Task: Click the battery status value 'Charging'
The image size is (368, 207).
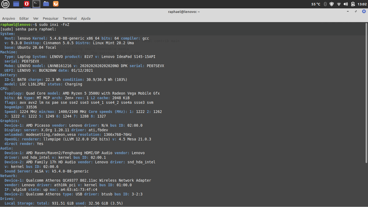Action: (x=74, y=84)
